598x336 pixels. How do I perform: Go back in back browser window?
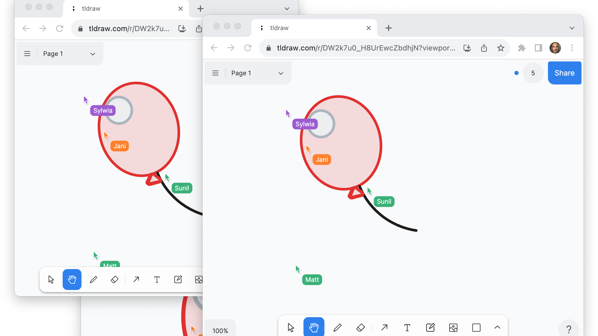pos(26,29)
